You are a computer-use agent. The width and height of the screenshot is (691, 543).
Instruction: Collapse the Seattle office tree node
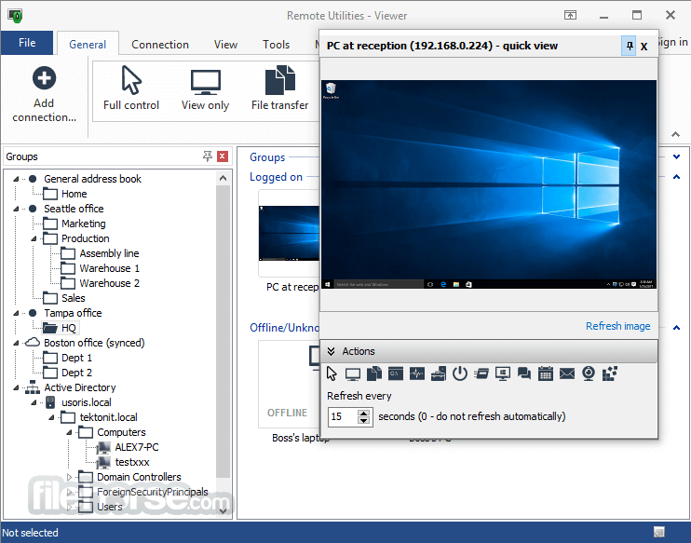coord(16,209)
